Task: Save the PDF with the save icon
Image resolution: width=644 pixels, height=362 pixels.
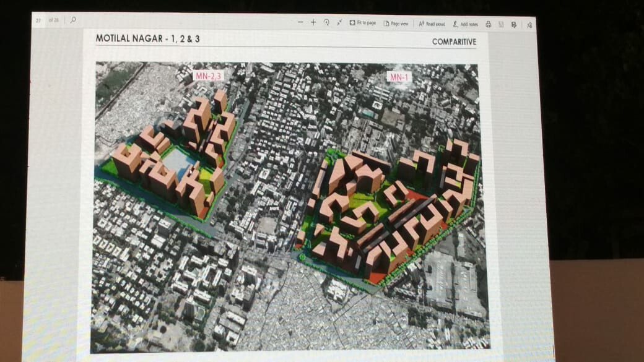Action: pos(501,24)
